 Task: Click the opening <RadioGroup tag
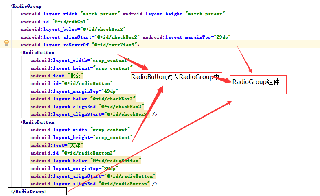[x=26, y=7]
